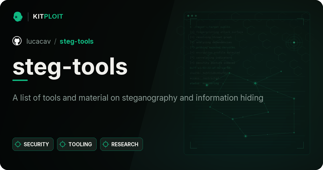Select the TOOLING tag button
Viewport: 323px width, 170px height.
[77, 144]
